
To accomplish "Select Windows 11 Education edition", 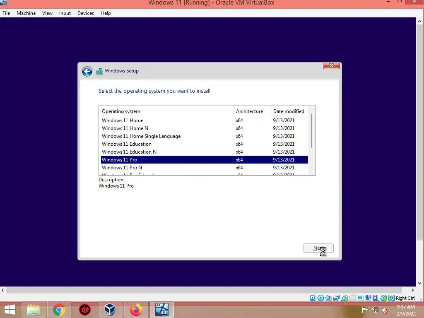I will coord(205,144).
